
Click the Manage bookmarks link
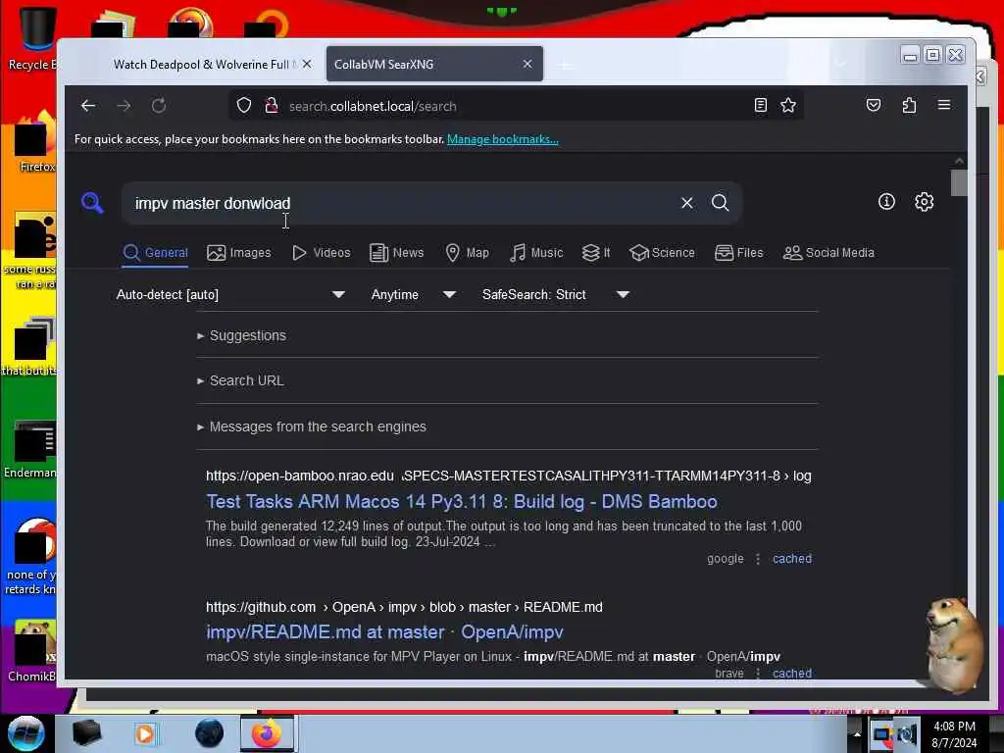[x=503, y=139]
